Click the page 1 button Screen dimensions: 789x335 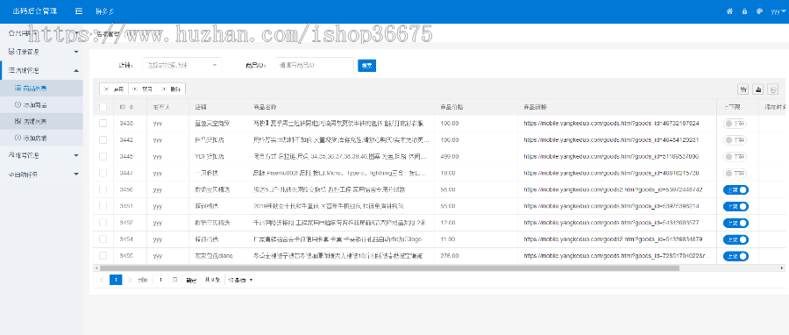coord(116,280)
